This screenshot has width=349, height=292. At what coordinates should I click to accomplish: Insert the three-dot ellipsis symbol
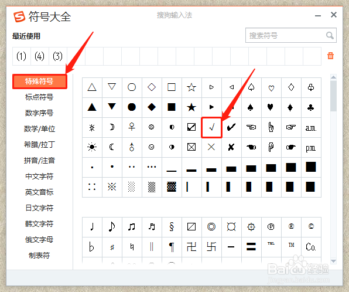click(152, 167)
